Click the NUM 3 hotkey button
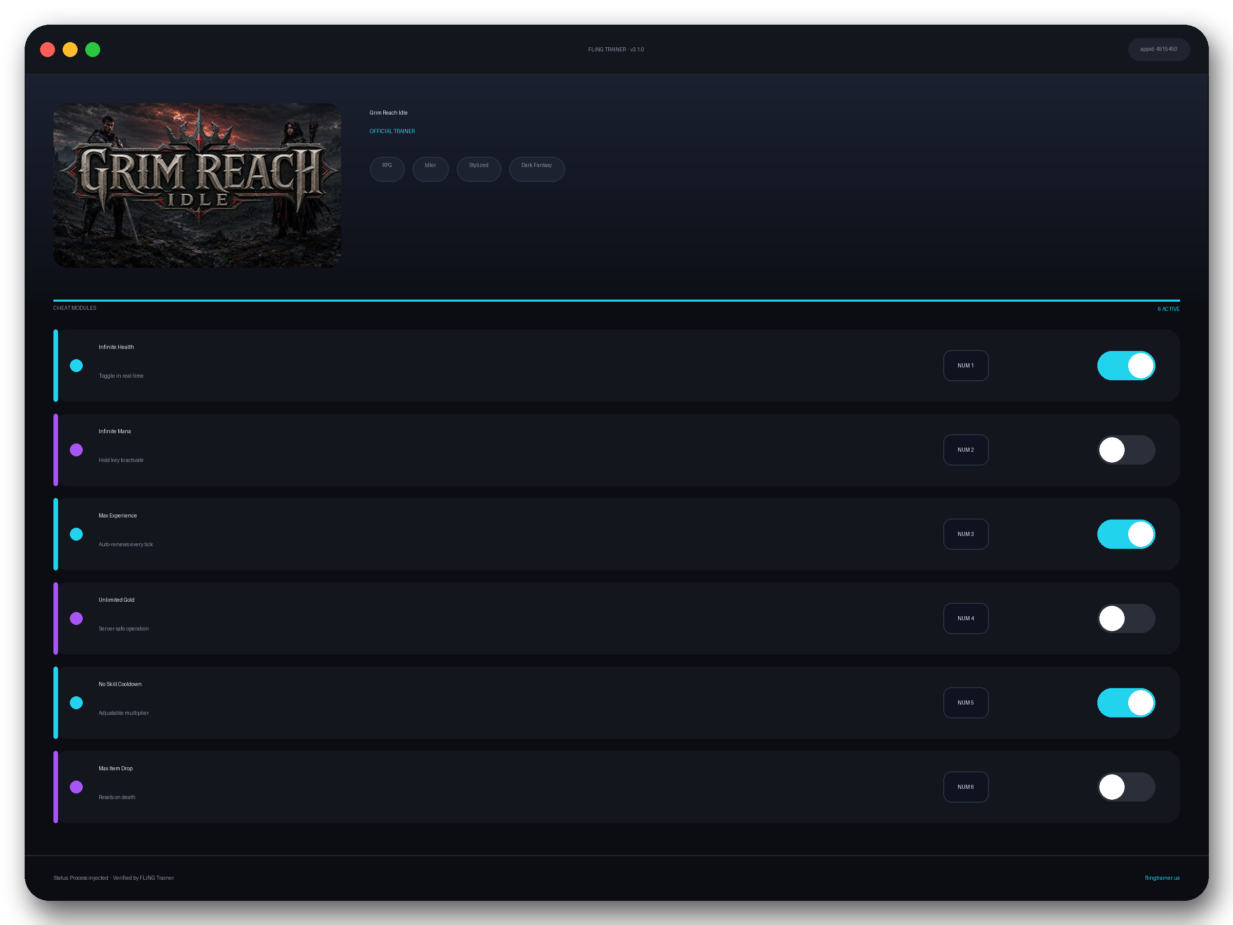This screenshot has width=1233, height=925. tap(965, 534)
